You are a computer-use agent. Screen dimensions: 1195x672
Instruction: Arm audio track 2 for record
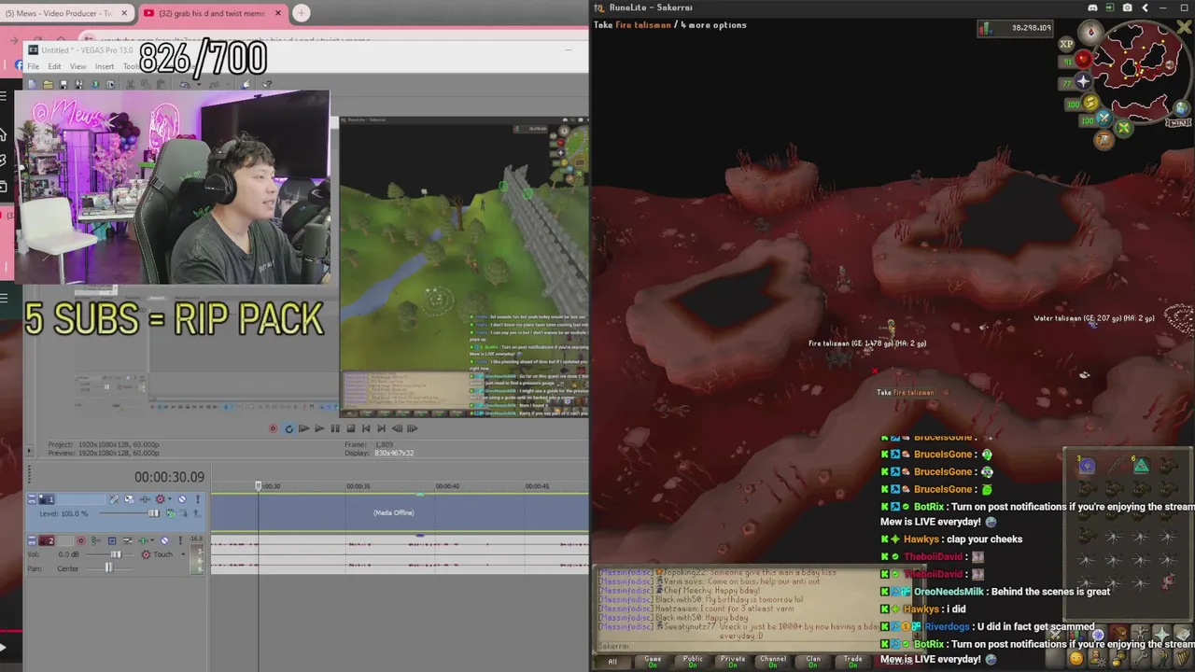click(79, 540)
